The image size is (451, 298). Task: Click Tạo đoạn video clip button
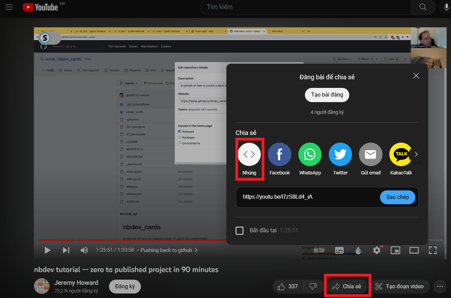pos(400,287)
